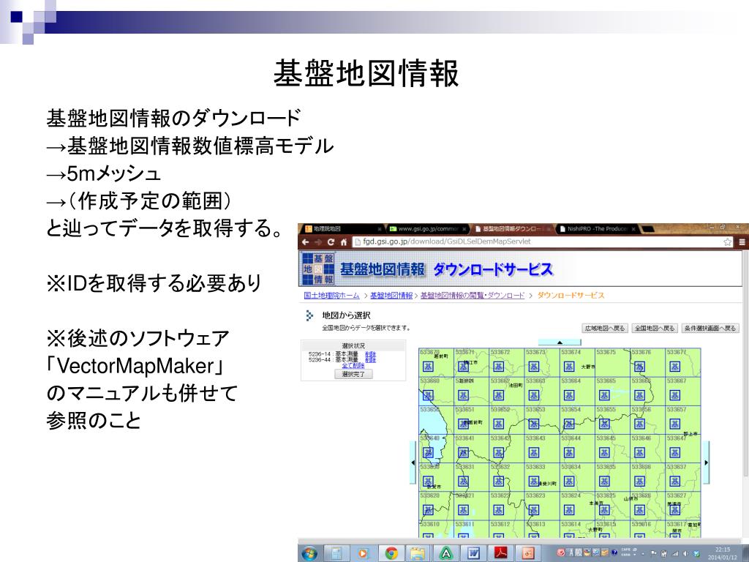Select the 基 icon in mesh 533674

pos(569,367)
